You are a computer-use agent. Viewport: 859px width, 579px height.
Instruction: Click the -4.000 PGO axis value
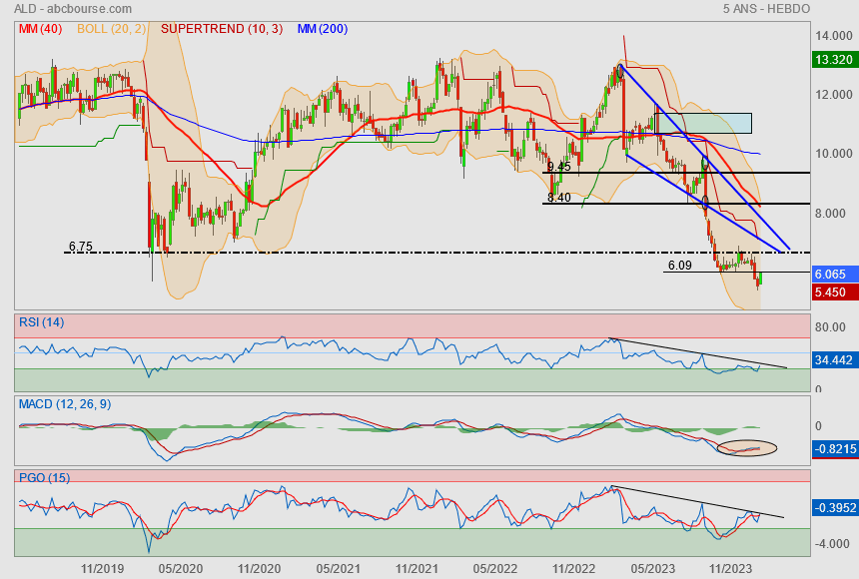[833, 544]
